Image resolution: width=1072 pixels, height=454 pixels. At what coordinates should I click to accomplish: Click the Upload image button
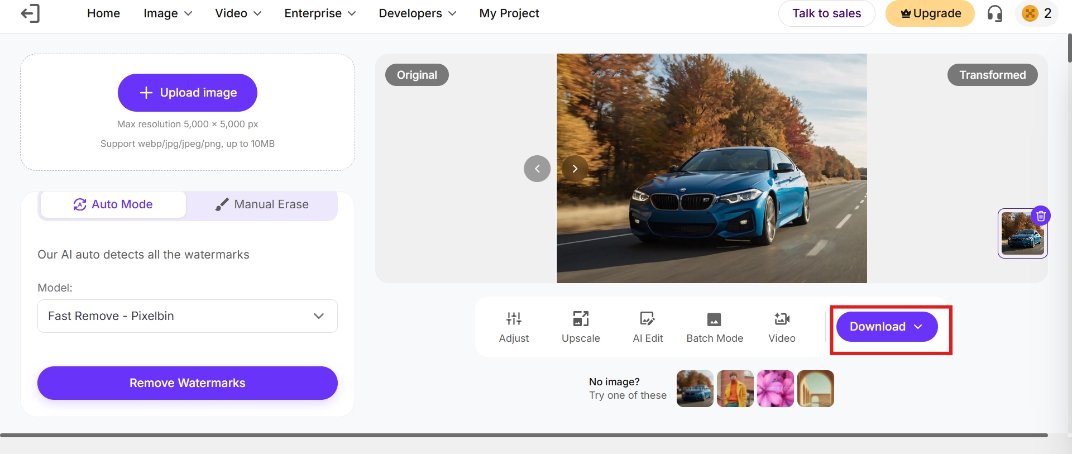(x=188, y=93)
